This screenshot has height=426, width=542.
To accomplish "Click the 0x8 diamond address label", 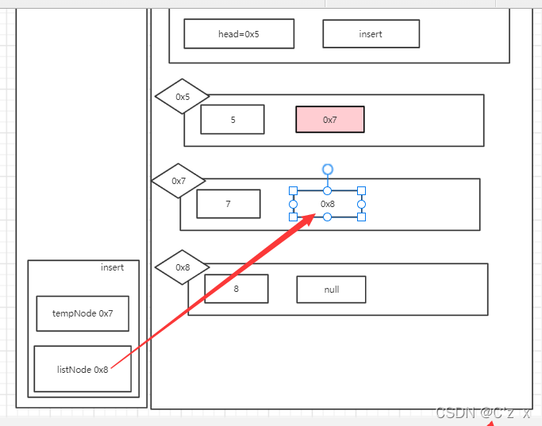I will point(183,267).
